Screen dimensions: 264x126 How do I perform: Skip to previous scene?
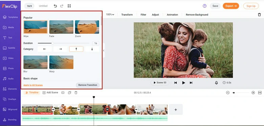[175, 83]
